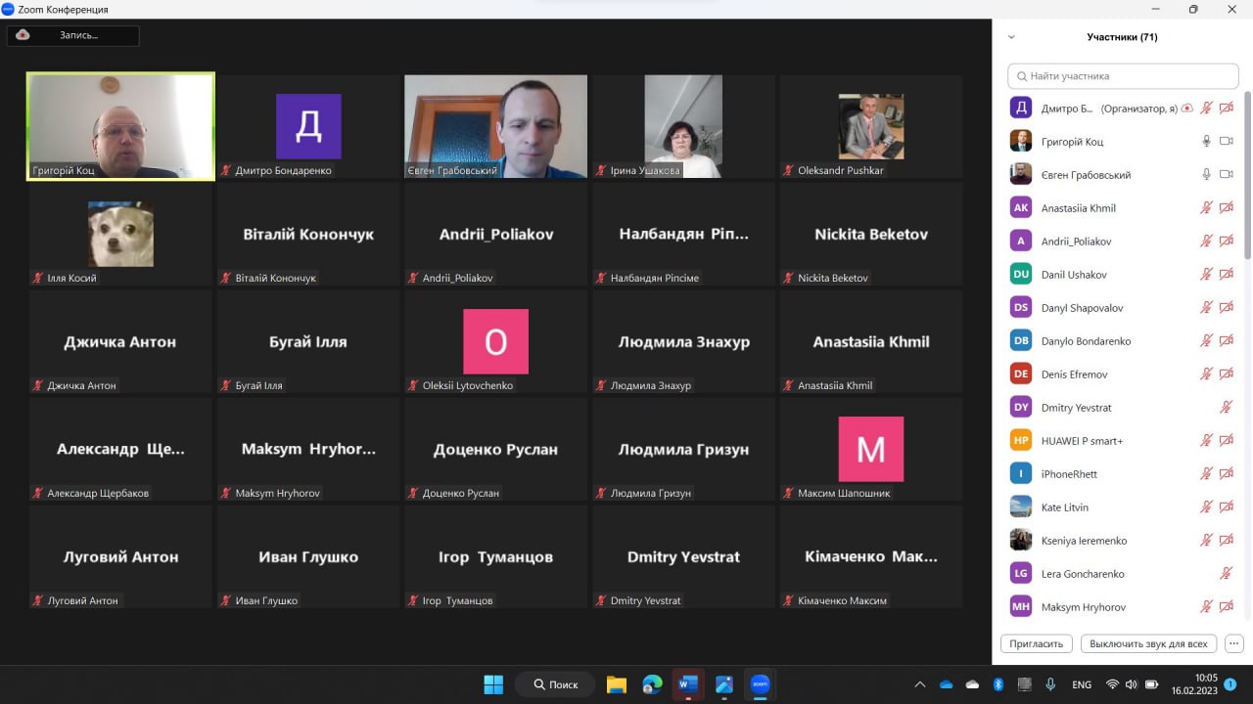Image resolution: width=1253 pixels, height=704 pixels.
Task: Open the Windows Start menu
Action: click(x=493, y=684)
